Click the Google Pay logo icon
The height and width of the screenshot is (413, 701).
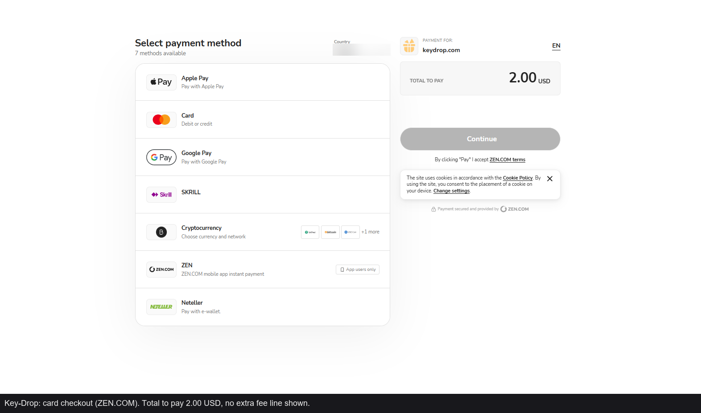click(161, 157)
